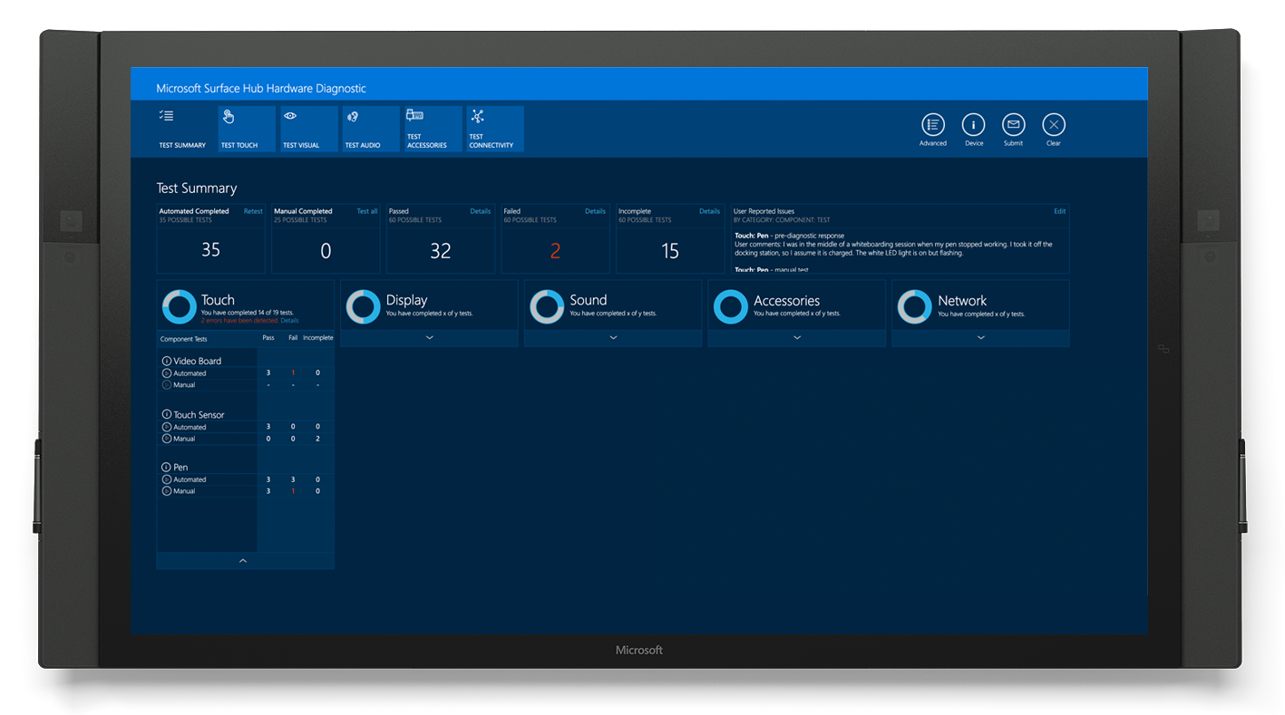1285x715 pixels.
Task: Open info icon beside Touch Sensor
Action: [x=167, y=414]
